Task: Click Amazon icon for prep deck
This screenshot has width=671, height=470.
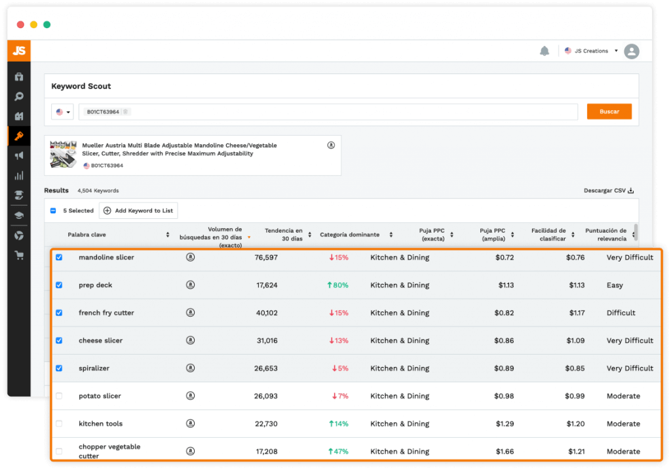Action: click(191, 285)
